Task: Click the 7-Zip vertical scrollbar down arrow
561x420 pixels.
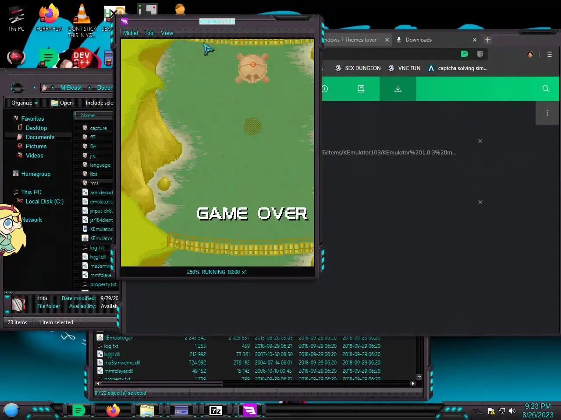Action: [x=419, y=377]
